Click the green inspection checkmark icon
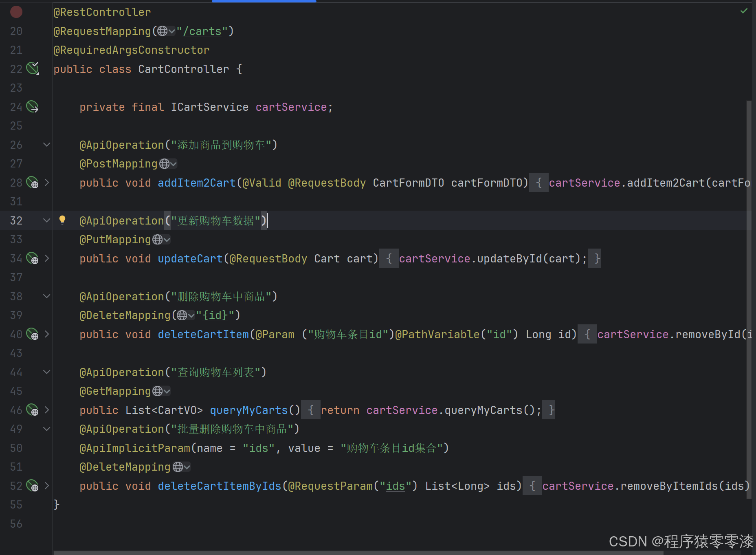This screenshot has height=555, width=756. pyautogui.click(x=744, y=11)
